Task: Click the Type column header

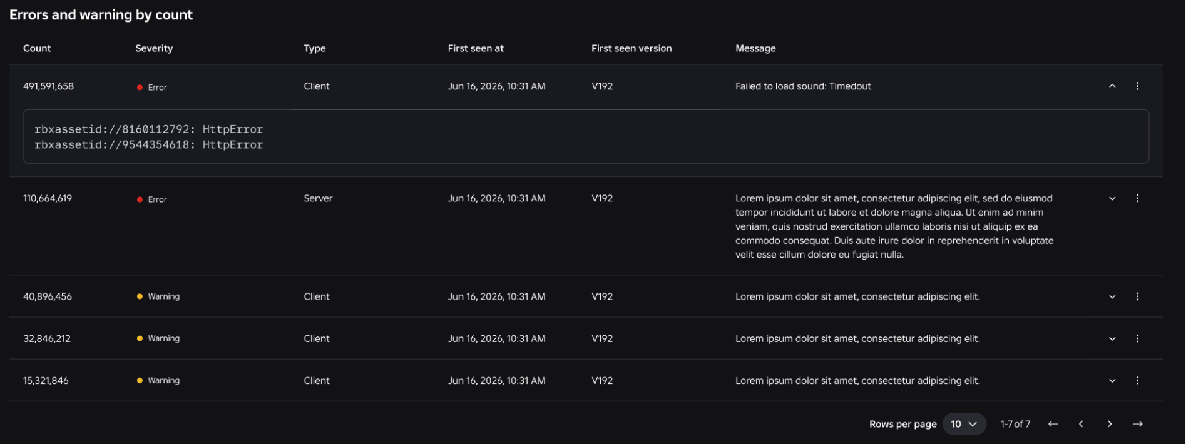Action: (x=315, y=48)
